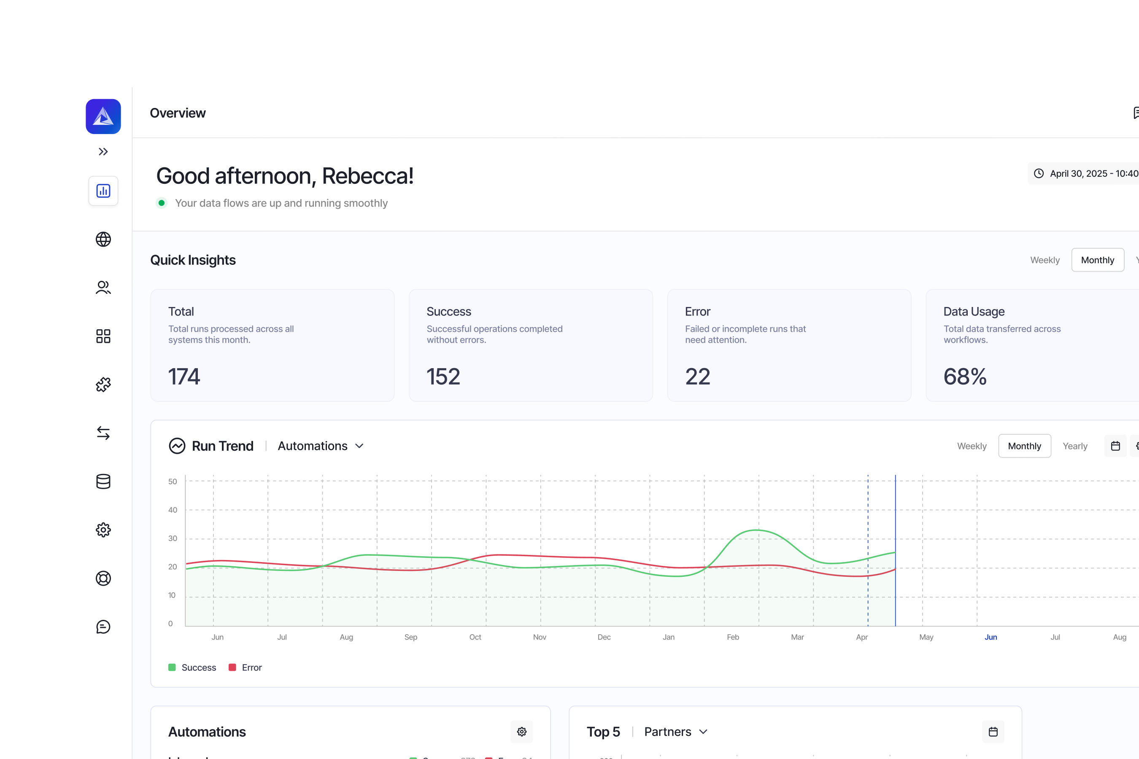Image resolution: width=1139 pixels, height=759 pixels.
Task: Expand the sidebar with double chevron
Action: point(103,152)
